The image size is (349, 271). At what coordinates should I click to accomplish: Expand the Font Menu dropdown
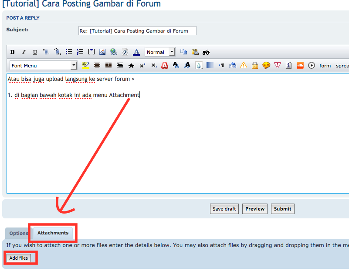click(44, 65)
